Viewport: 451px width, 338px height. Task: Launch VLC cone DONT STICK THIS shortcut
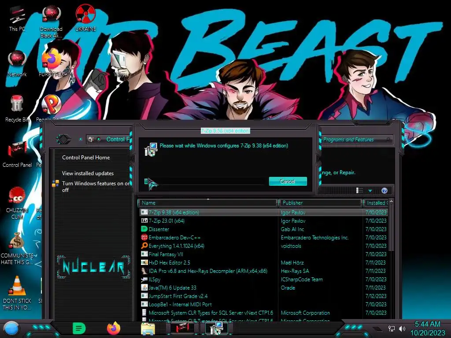pyautogui.click(x=17, y=293)
